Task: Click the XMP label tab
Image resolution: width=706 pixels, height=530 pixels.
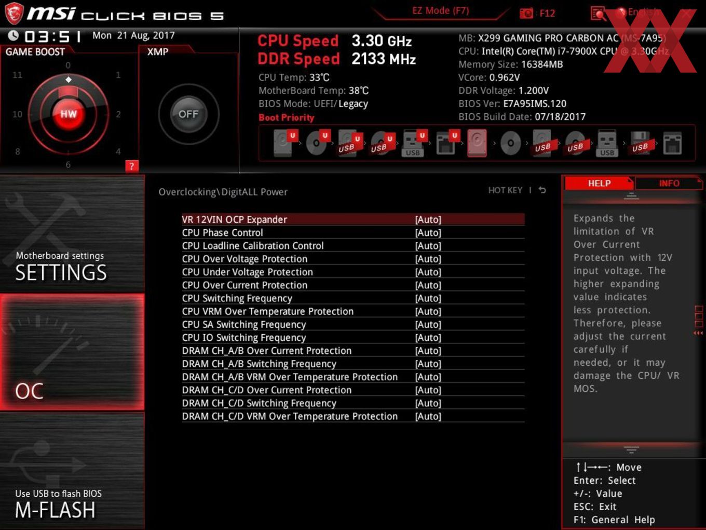Action: (x=158, y=52)
